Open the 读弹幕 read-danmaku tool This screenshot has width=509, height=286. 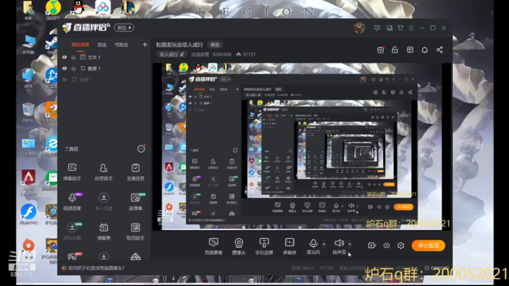click(136, 201)
